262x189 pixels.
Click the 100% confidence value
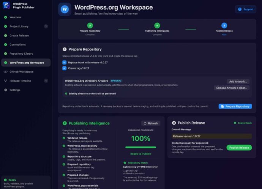[x=141, y=139]
